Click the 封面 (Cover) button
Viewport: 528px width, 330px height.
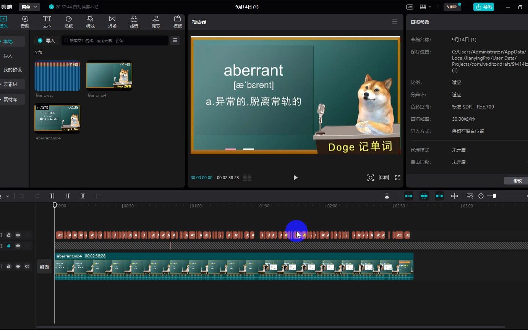coord(44,267)
